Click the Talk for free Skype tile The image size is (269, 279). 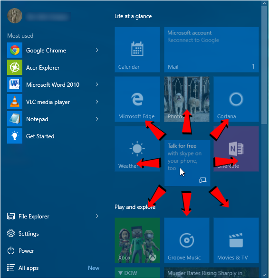click(x=187, y=163)
